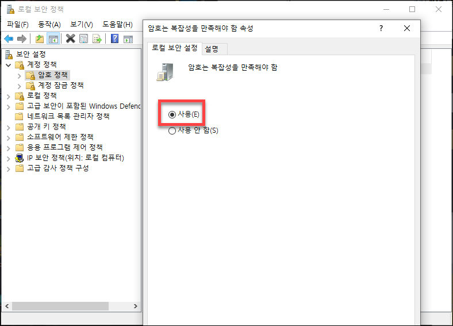453x326 pixels.
Task: Click the Up one level folder icon
Action: [40, 39]
